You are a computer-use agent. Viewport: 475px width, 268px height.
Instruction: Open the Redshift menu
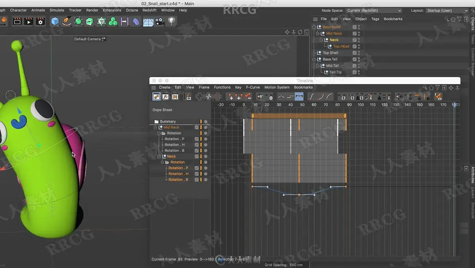click(150, 10)
